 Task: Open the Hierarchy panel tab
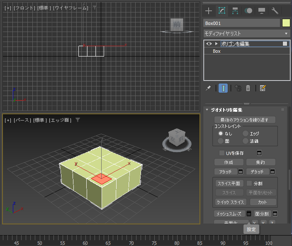(x=235, y=11)
